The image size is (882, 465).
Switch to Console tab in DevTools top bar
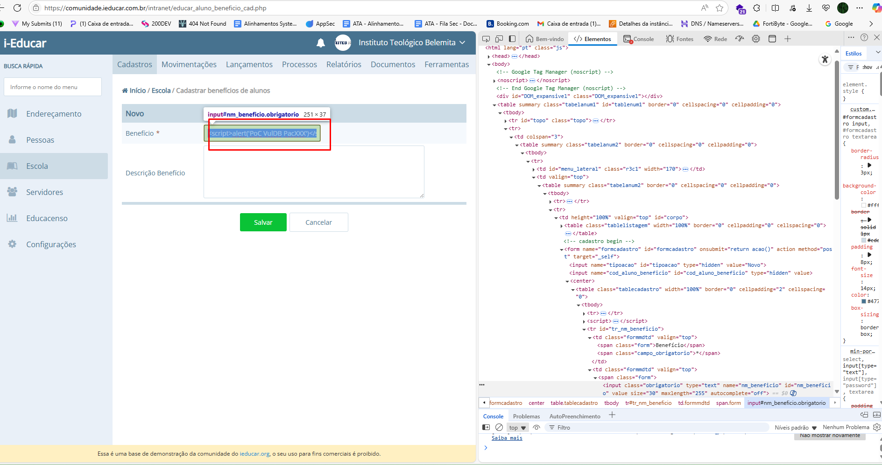click(x=638, y=39)
